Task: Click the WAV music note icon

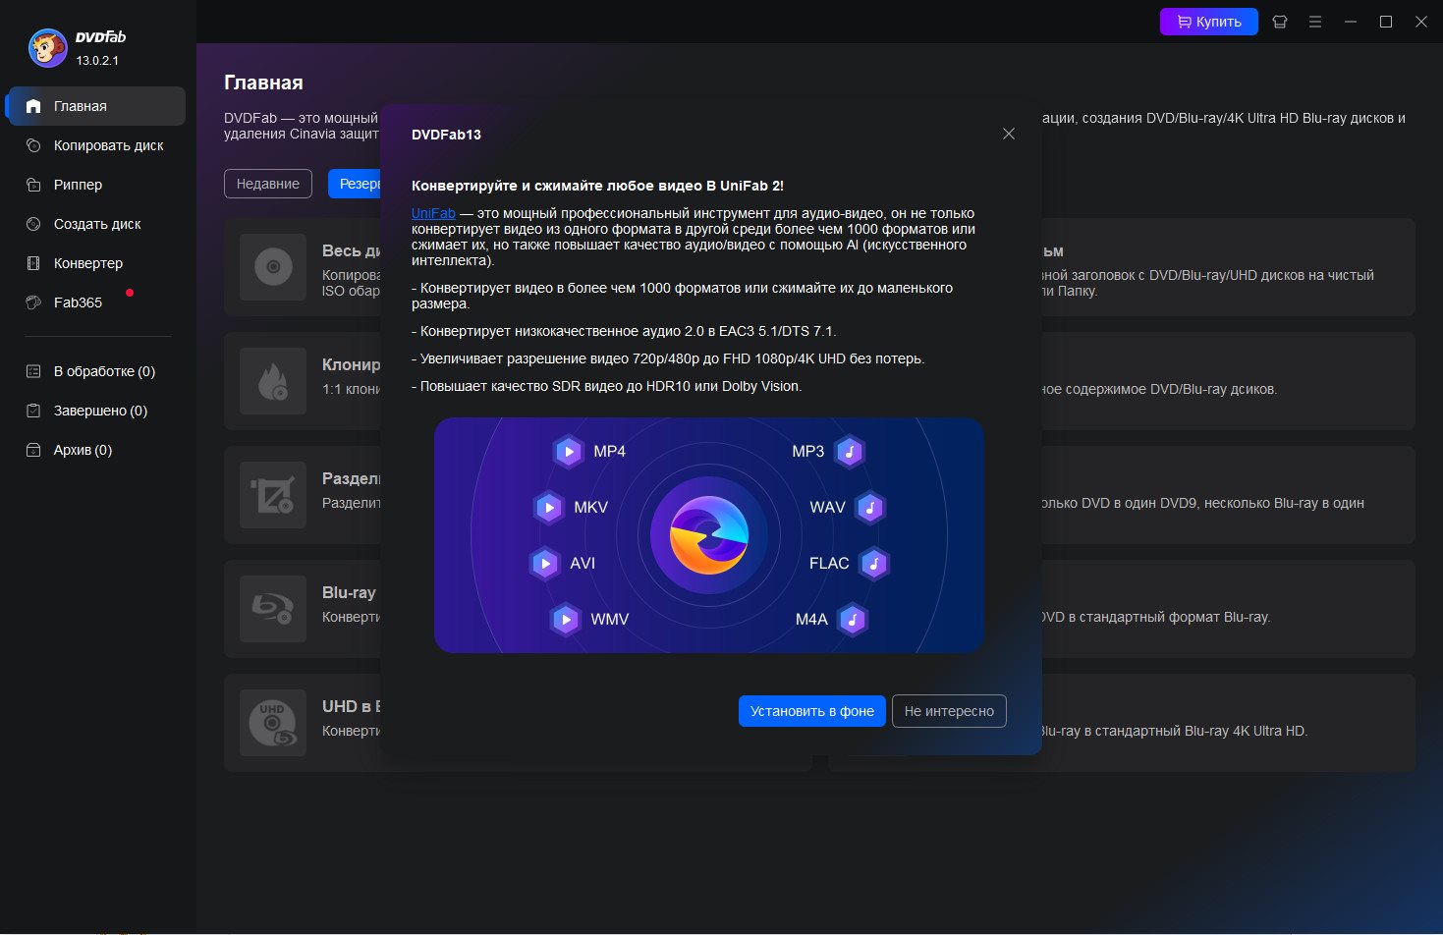Action: tap(870, 508)
